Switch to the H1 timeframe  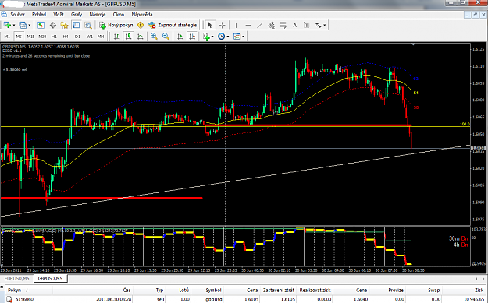[54, 37]
